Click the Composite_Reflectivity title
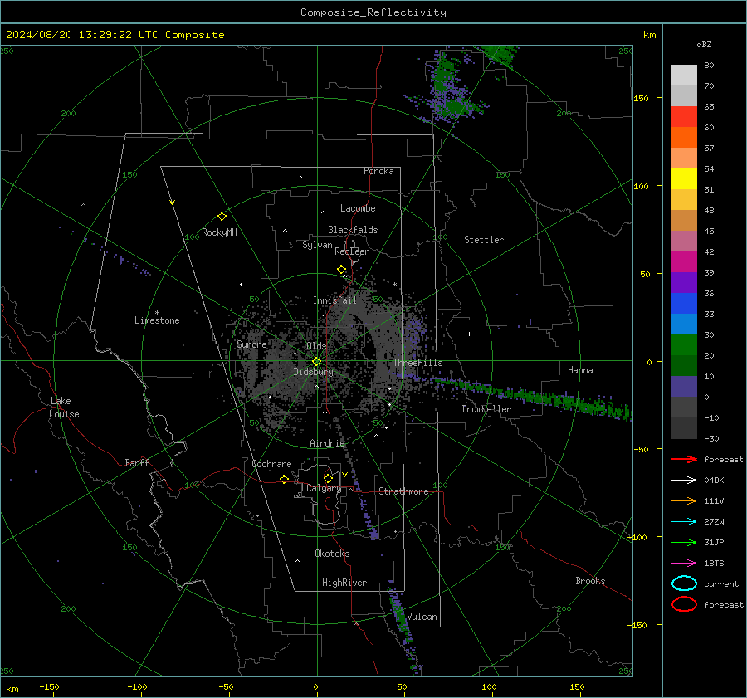Viewport: 747px width, 698px height. point(373,12)
